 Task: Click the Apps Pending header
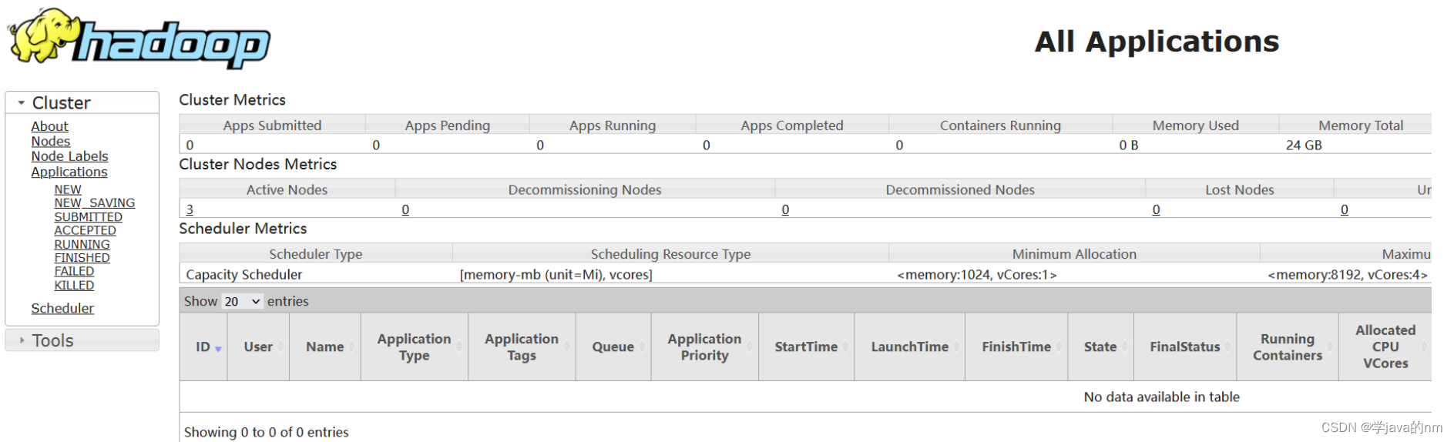(x=447, y=125)
